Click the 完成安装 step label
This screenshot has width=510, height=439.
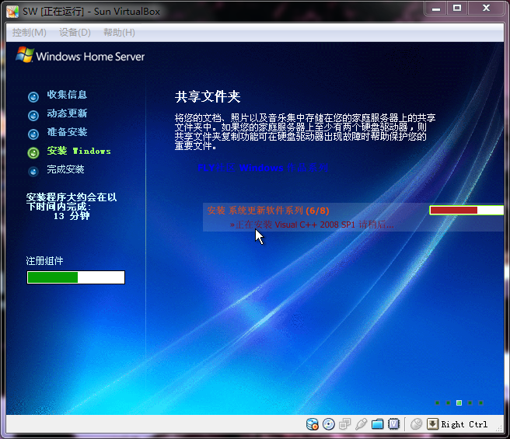click(x=66, y=169)
